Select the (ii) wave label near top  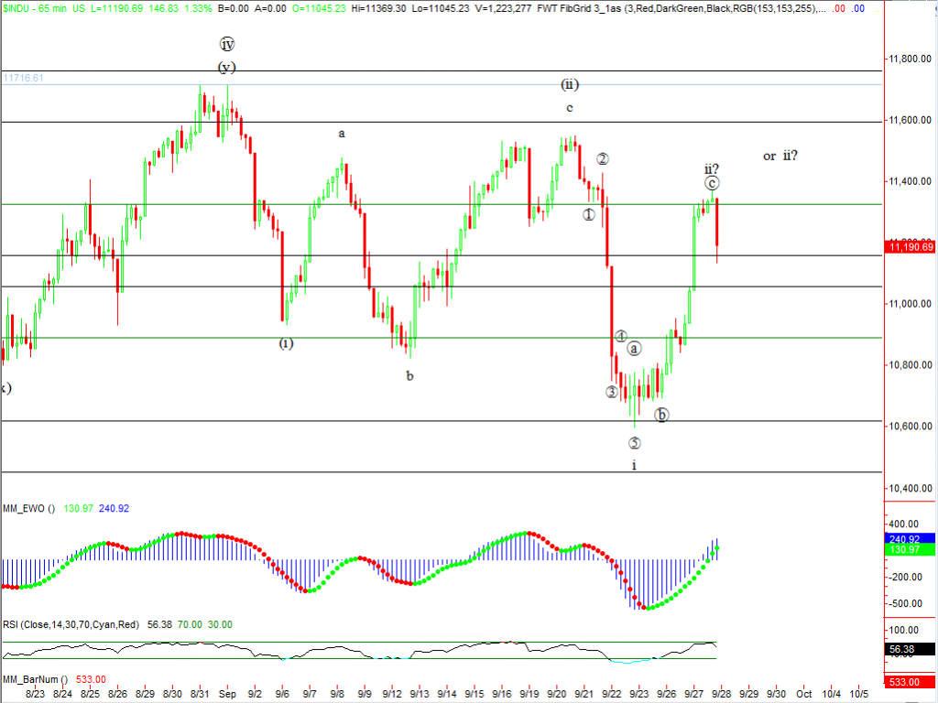click(x=569, y=85)
